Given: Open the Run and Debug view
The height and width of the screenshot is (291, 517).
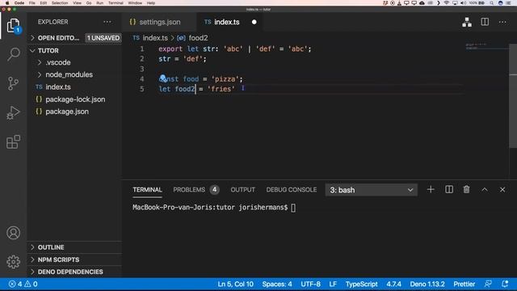Looking at the screenshot, I should click(x=13, y=112).
